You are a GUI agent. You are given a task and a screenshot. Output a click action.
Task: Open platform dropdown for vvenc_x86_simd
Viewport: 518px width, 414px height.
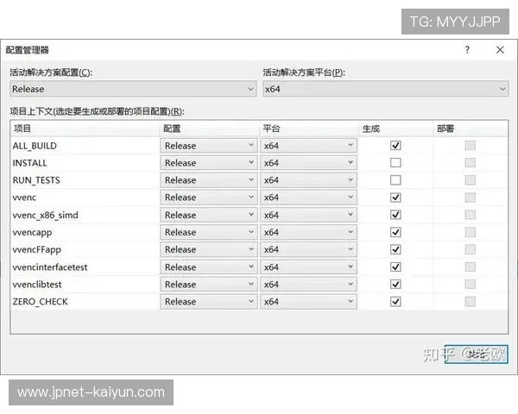pyautogui.click(x=308, y=215)
